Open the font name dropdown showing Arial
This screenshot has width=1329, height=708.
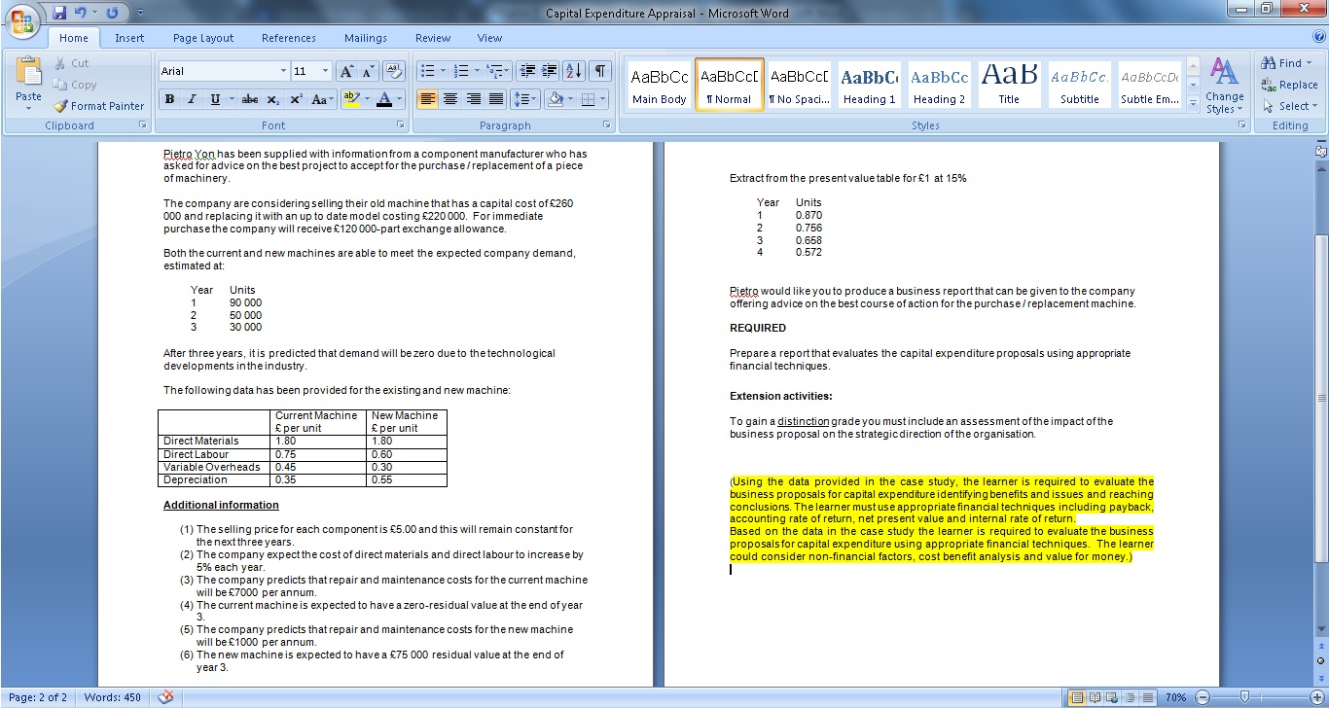point(283,71)
